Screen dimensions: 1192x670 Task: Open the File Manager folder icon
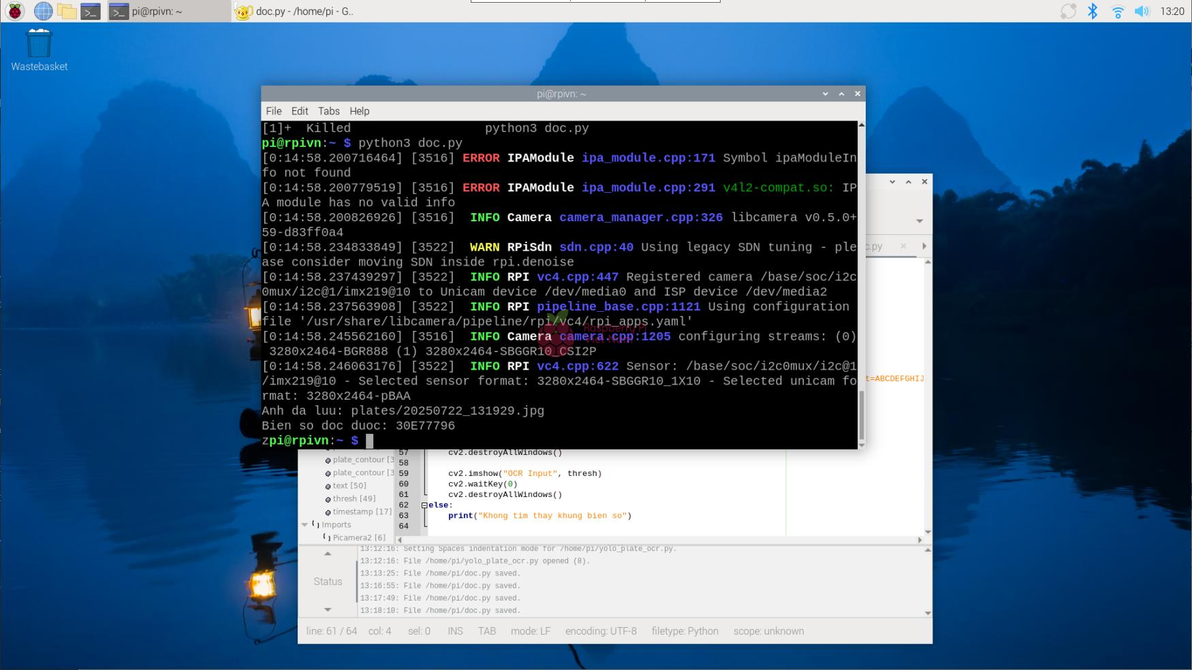pos(67,11)
